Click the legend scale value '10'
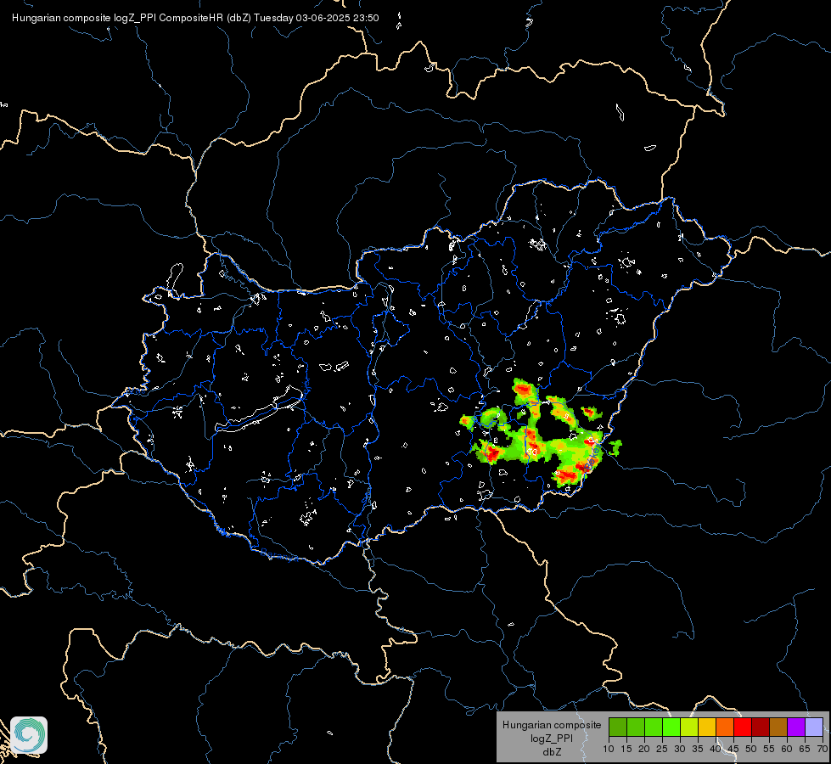The image size is (831, 764). point(609,750)
